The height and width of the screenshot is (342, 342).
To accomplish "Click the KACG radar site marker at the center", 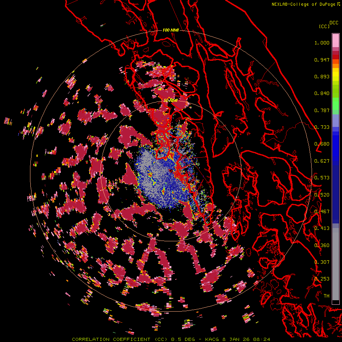I will coord(171,171).
